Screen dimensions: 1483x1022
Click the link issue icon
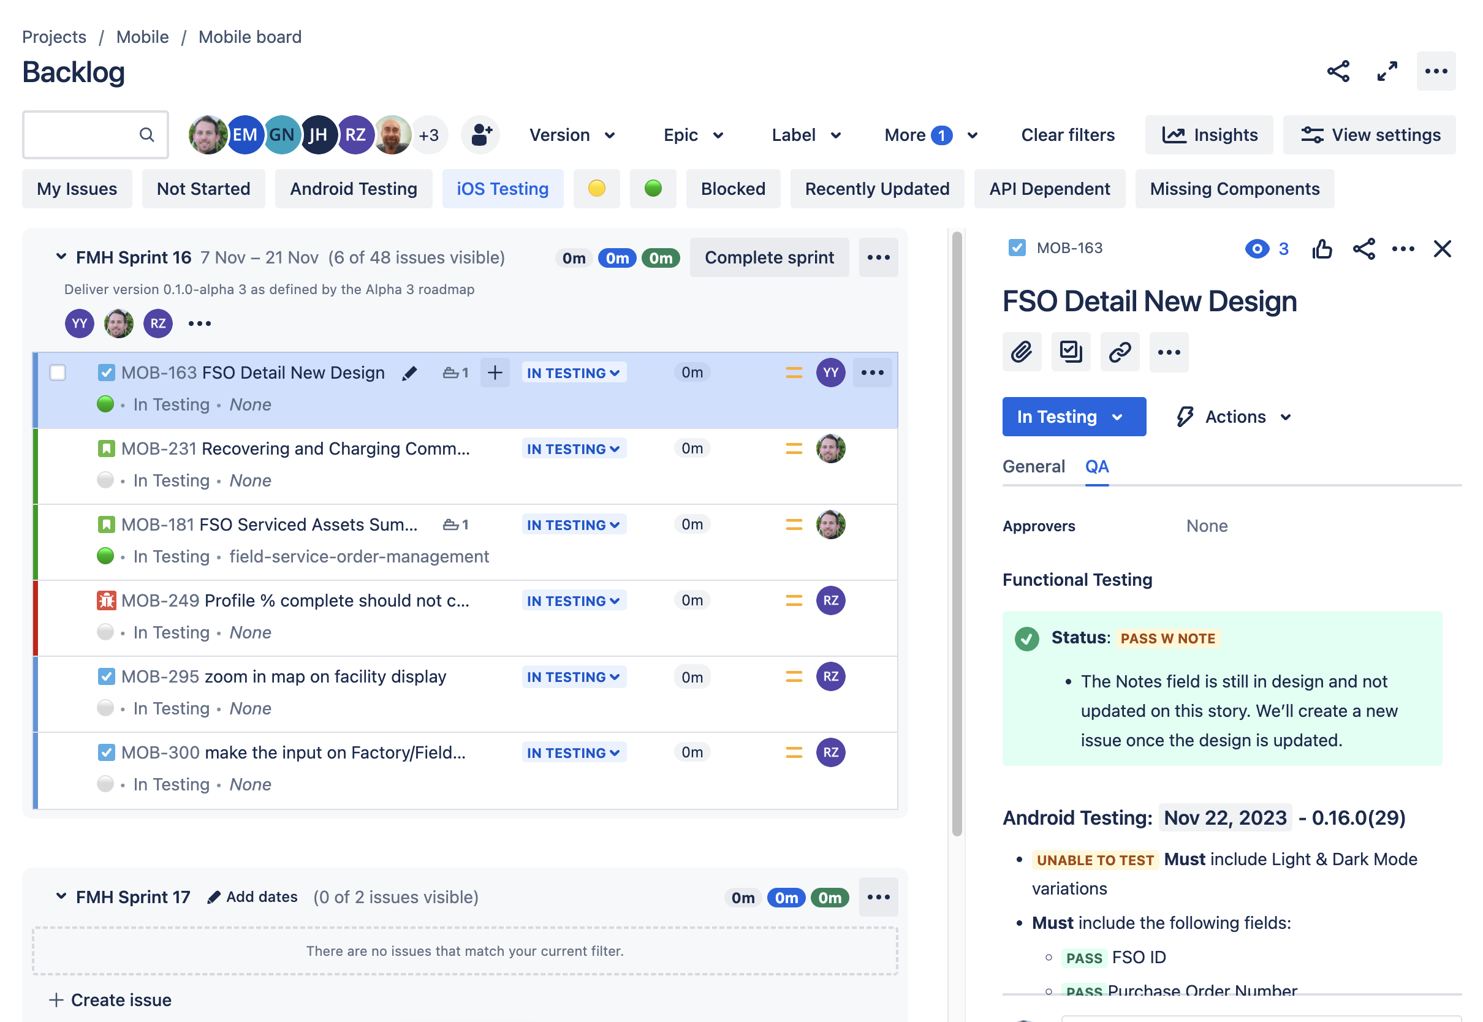[x=1119, y=352]
